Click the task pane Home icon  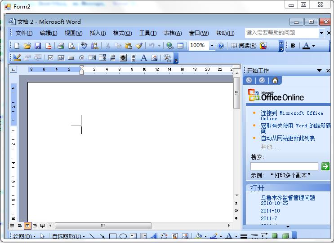point(275,80)
